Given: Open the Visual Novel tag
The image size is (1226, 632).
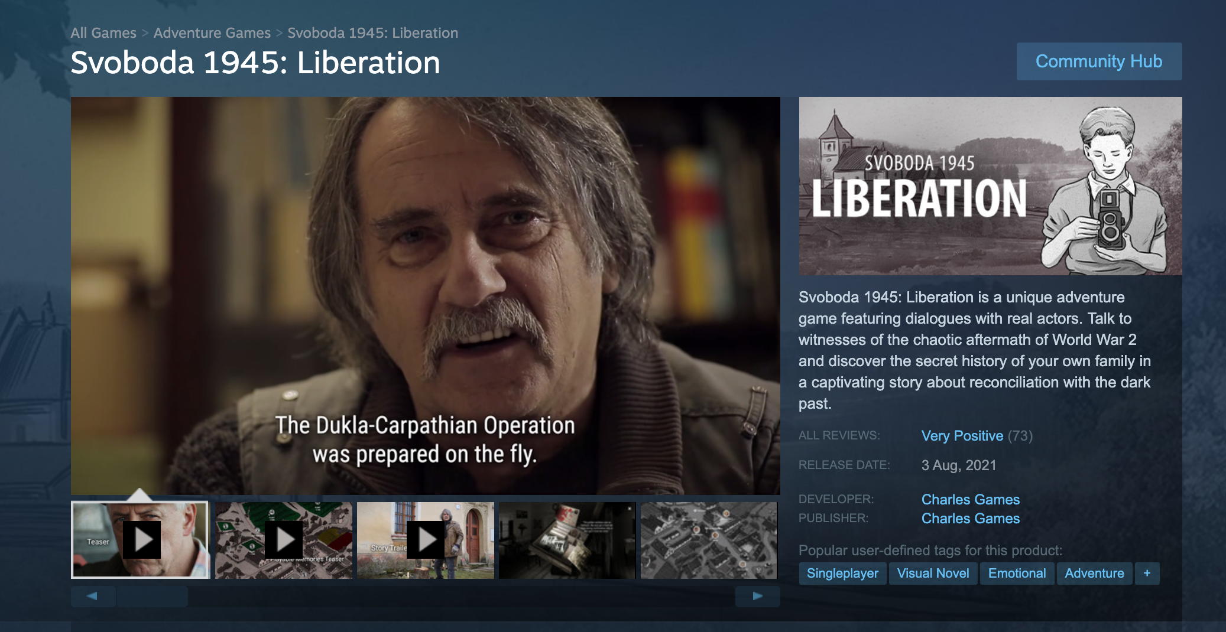Looking at the screenshot, I should (933, 573).
